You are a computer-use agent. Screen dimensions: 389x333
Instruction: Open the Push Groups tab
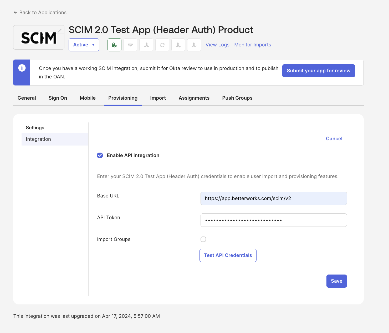tap(237, 98)
